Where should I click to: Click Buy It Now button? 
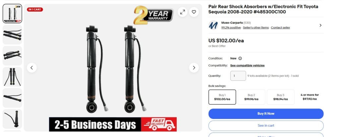coord(266,114)
